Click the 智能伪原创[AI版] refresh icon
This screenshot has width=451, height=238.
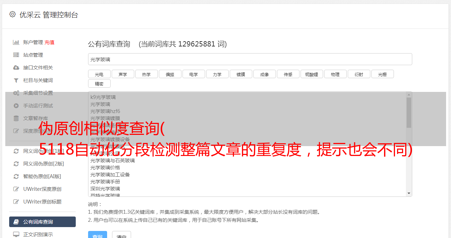point(16,176)
